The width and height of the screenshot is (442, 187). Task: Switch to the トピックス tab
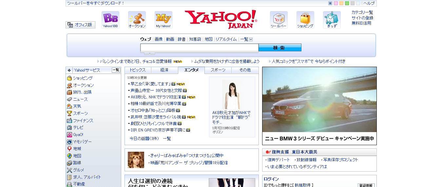pos(138,70)
